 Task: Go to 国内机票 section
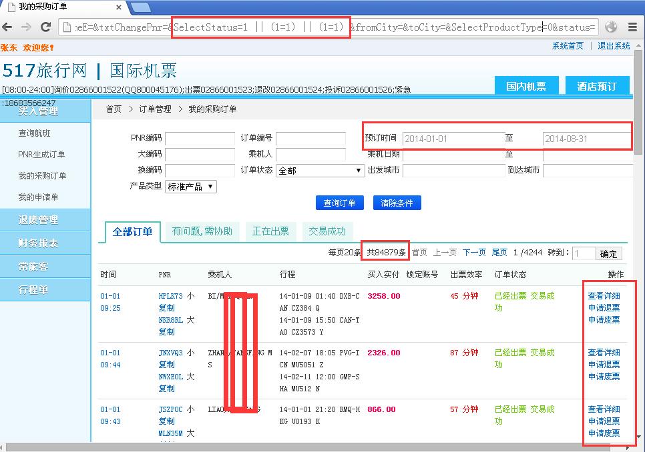526,86
